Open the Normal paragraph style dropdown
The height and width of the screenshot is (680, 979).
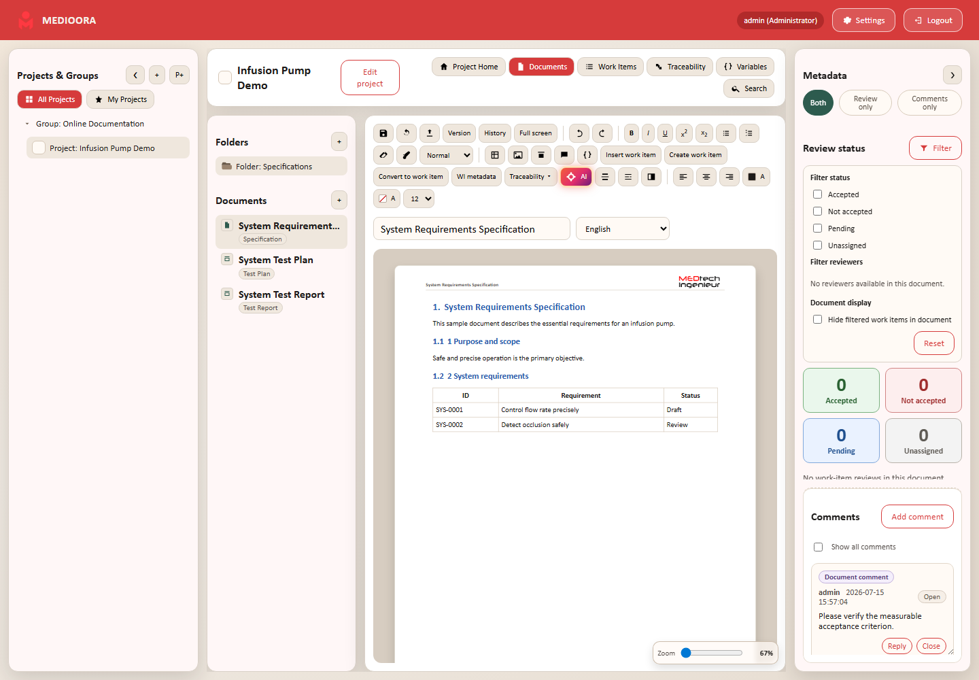point(446,155)
